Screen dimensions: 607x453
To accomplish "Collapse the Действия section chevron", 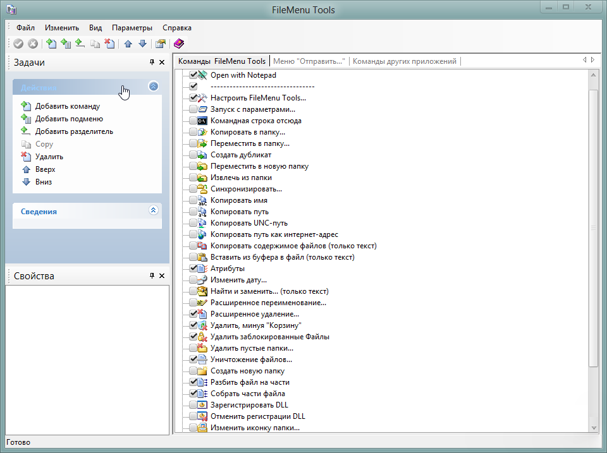I will coord(153,87).
